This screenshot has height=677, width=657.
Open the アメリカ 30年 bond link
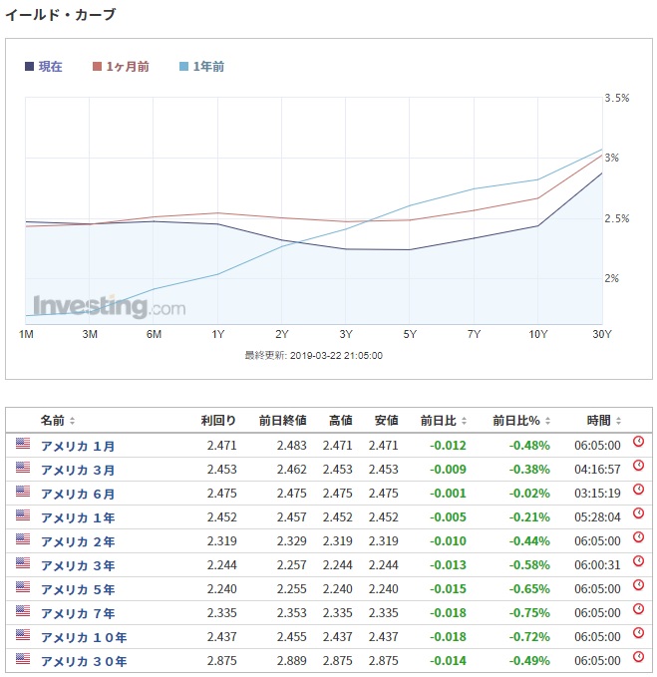[84, 661]
